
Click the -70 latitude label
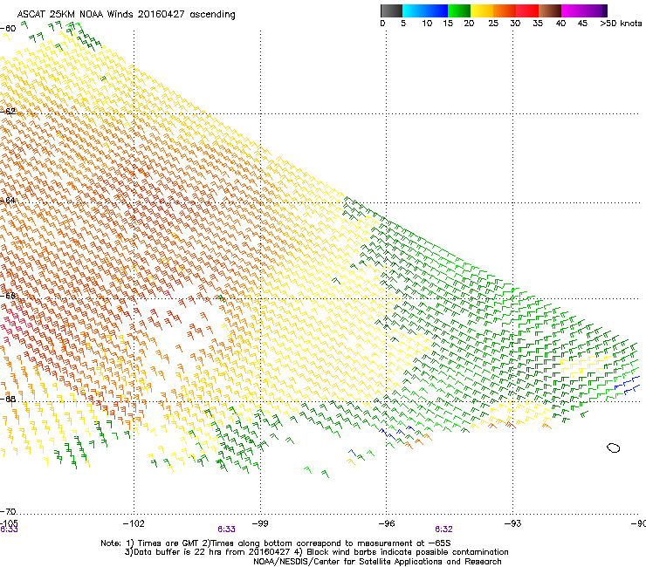coord(8,511)
